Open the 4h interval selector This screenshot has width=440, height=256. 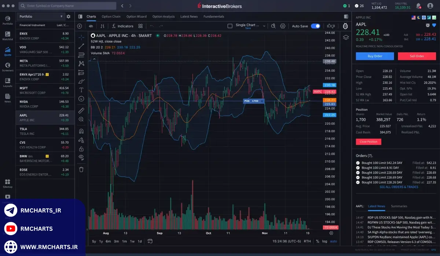pyautogui.click(x=91, y=26)
